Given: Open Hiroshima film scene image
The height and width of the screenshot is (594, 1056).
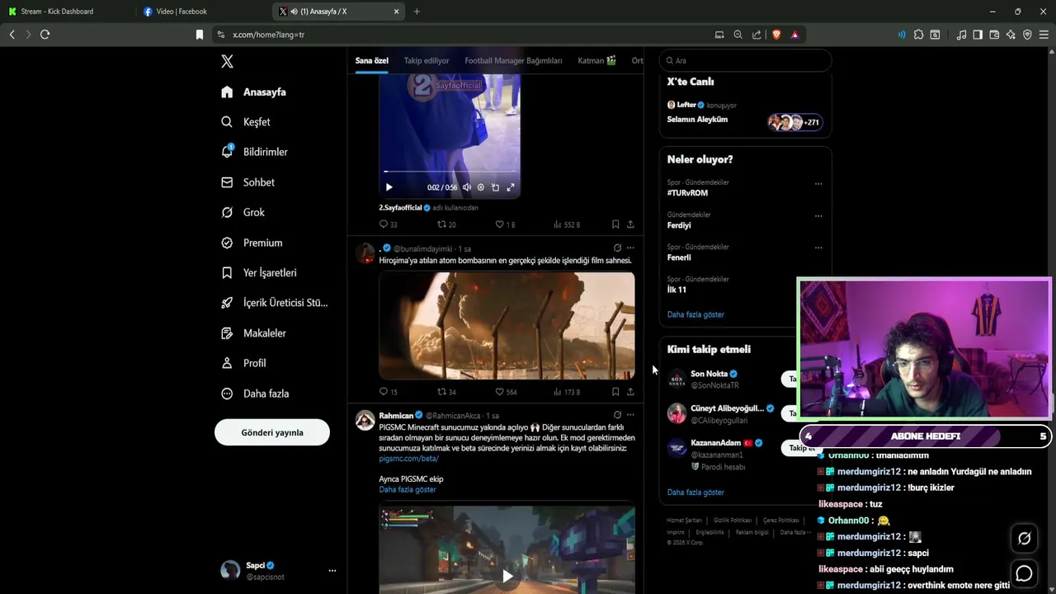Looking at the screenshot, I should (x=507, y=326).
